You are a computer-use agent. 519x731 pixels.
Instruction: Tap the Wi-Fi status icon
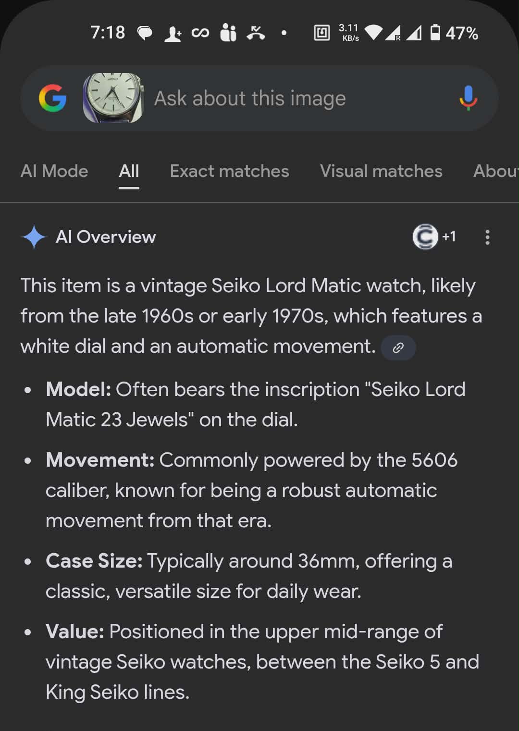pyautogui.click(x=373, y=33)
